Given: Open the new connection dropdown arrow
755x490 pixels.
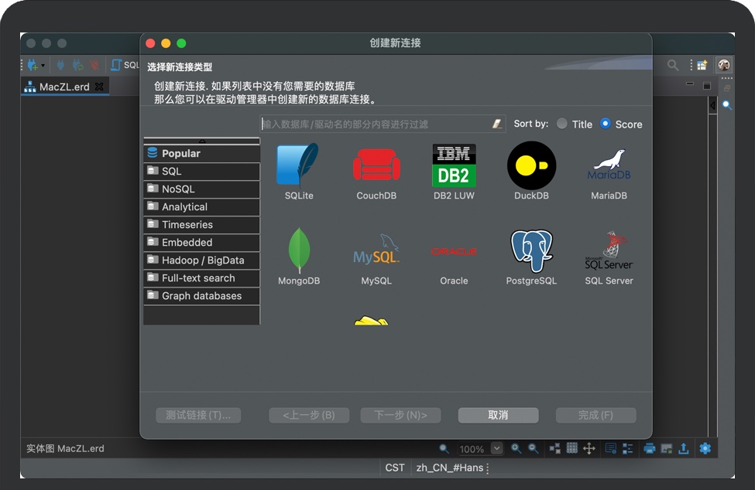Looking at the screenshot, I should point(43,66).
